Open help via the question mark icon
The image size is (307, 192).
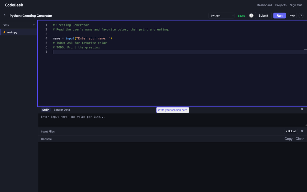(x=301, y=16)
